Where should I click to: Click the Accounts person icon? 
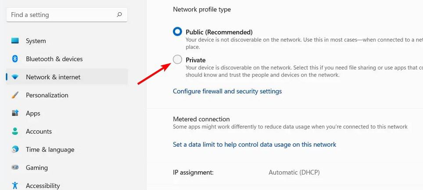[x=15, y=131]
